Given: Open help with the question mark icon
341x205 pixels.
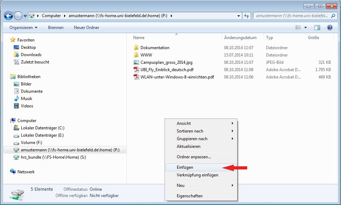Looking at the screenshot, I should 330,28.
